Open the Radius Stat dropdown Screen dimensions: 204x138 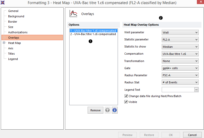180,82
